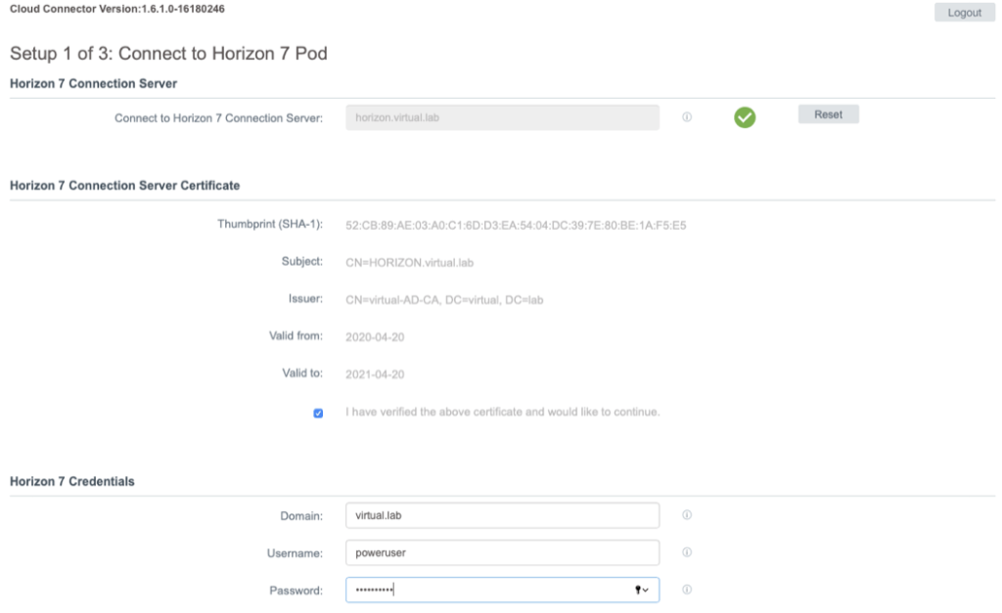The height and width of the screenshot is (613, 1002).
Task: Click the Valid from date 2020-04-20
Action: click(375, 336)
